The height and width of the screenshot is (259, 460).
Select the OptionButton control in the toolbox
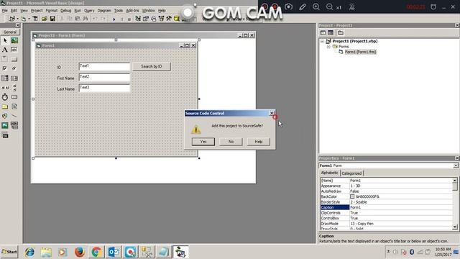coord(14,69)
